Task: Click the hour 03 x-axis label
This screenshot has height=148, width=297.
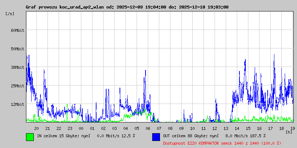Action: click(115, 128)
